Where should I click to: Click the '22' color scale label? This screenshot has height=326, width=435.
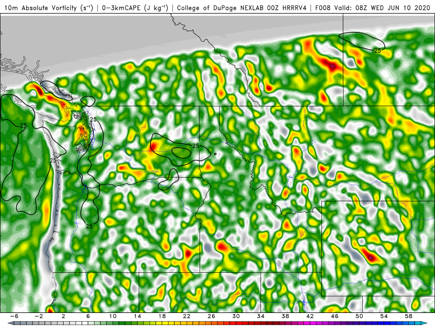(x=187, y=316)
